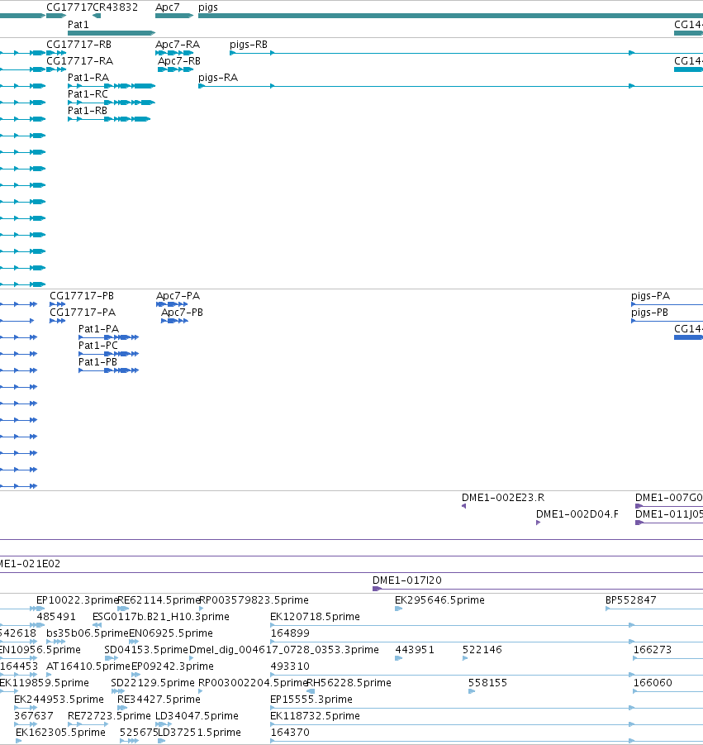
Task: Open the pigs-RB transcript label
Action: pyautogui.click(x=249, y=44)
